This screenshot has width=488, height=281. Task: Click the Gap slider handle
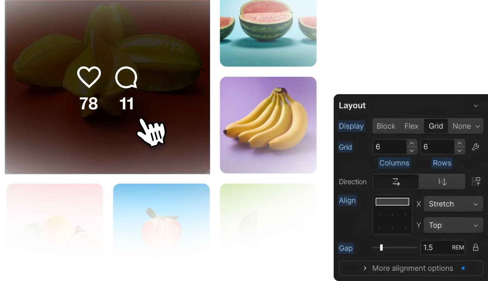pyautogui.click(x=381, y=247)
